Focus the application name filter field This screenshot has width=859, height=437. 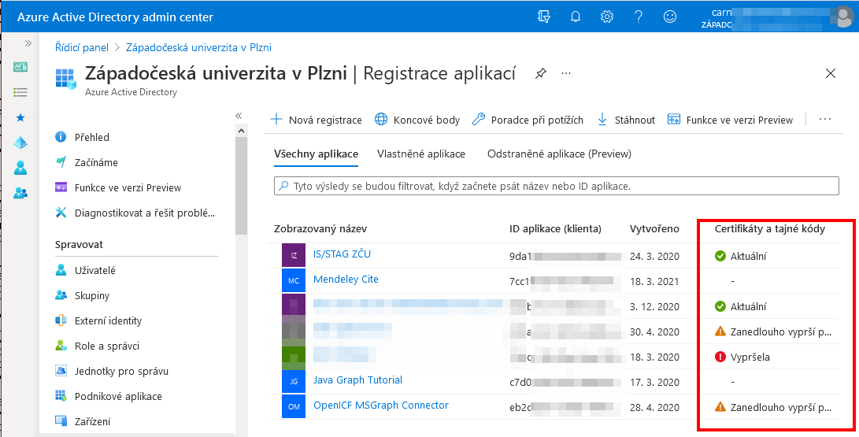(x=556, y=186)
